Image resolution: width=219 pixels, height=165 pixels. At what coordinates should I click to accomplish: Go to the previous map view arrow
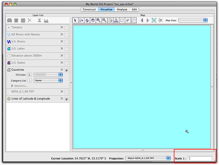coord(142,21)
